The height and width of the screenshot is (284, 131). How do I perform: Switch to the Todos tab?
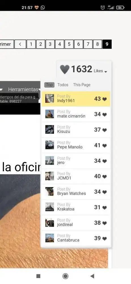click(63, 85)
